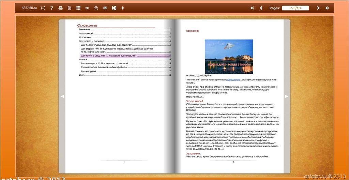Click the print icon
Viewport: 349px width, 180px height.
pos(61,8)
